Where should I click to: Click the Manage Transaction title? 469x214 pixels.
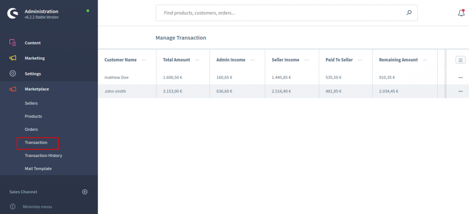pos(181,38)
